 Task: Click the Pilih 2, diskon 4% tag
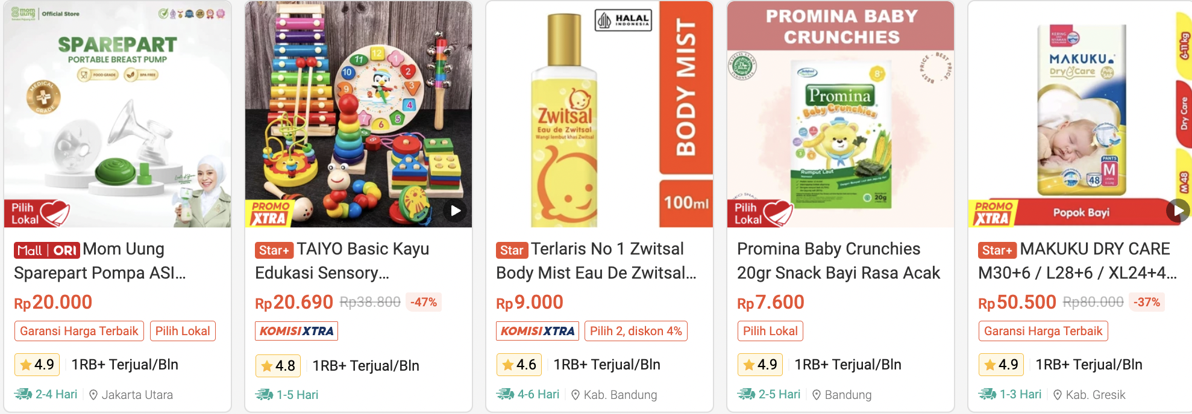point(636,331)
